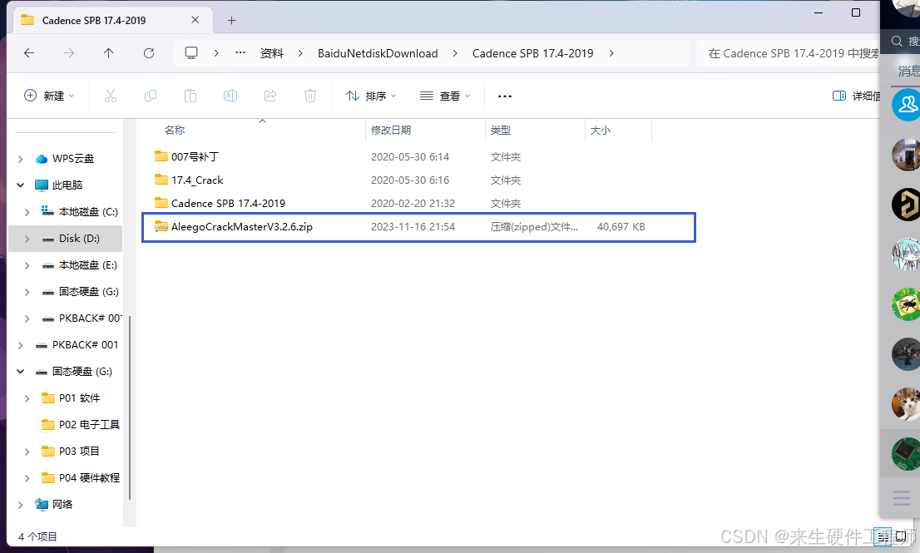The height and width of the screenshot is (553, 920).
Task: Go forward using the forward arrow
Action: (69, 53)
